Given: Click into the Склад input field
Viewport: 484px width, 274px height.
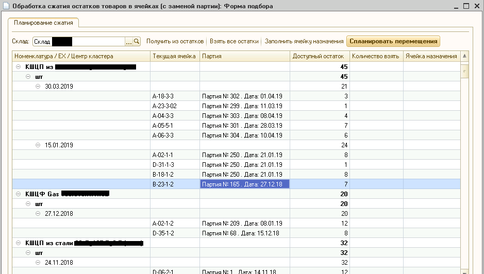Looking at the screenshot, I should (77, 42).
